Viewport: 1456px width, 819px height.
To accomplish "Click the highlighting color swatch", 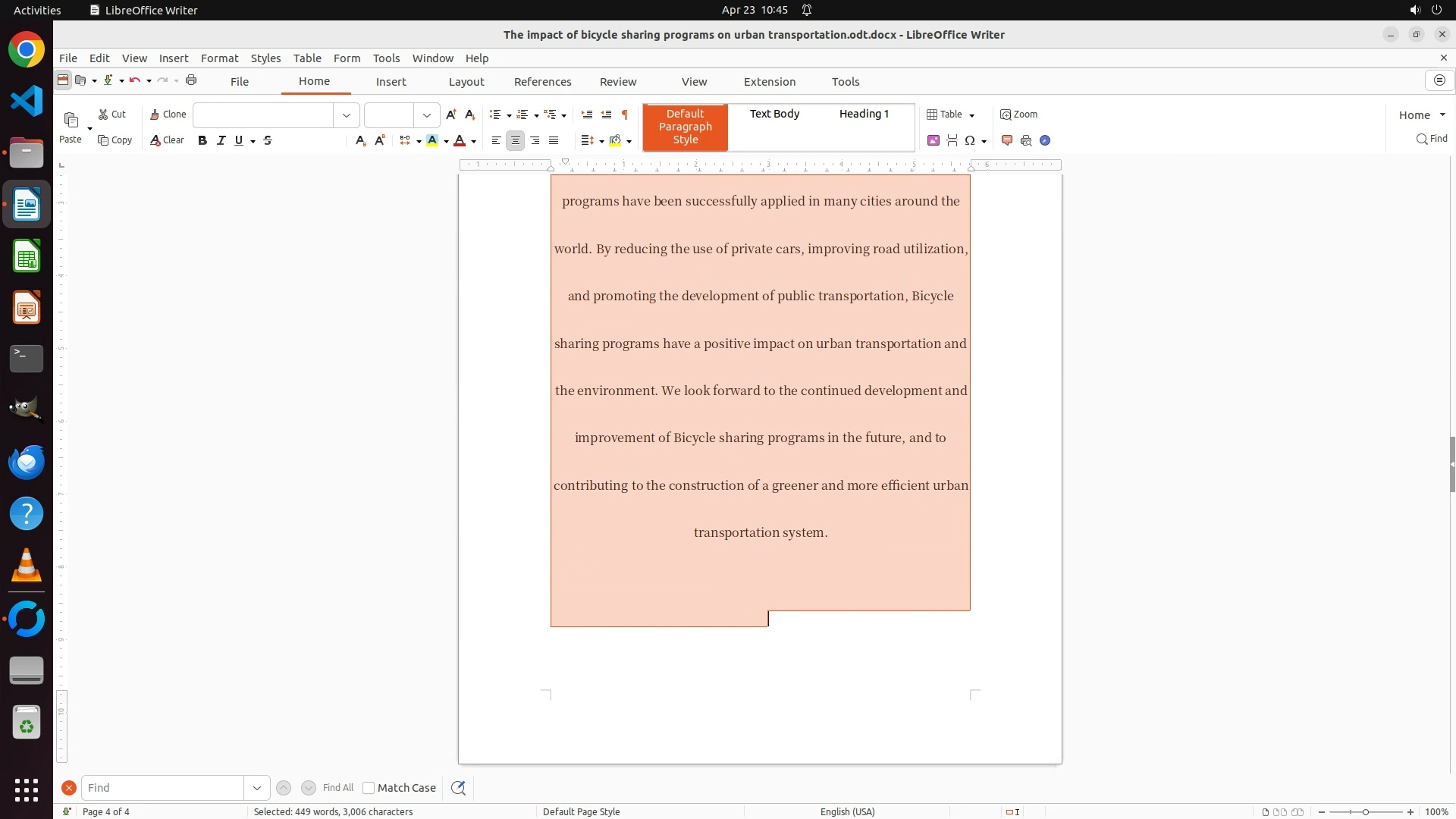I will pyautogui.click(x=432, y=140).
